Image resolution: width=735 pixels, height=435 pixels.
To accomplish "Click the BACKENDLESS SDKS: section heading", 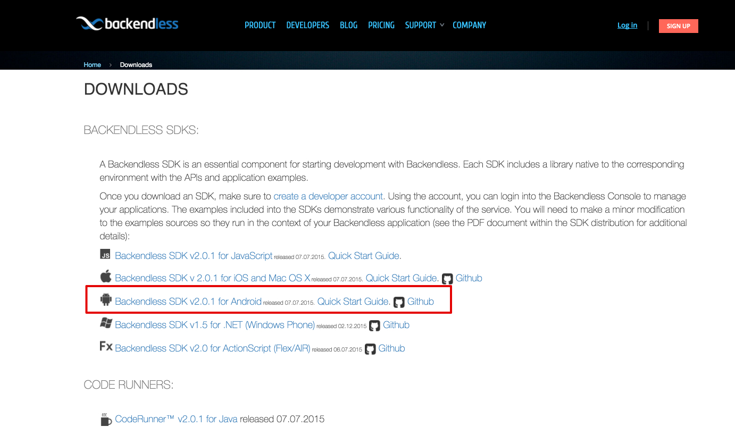I will tap(141, 130).
